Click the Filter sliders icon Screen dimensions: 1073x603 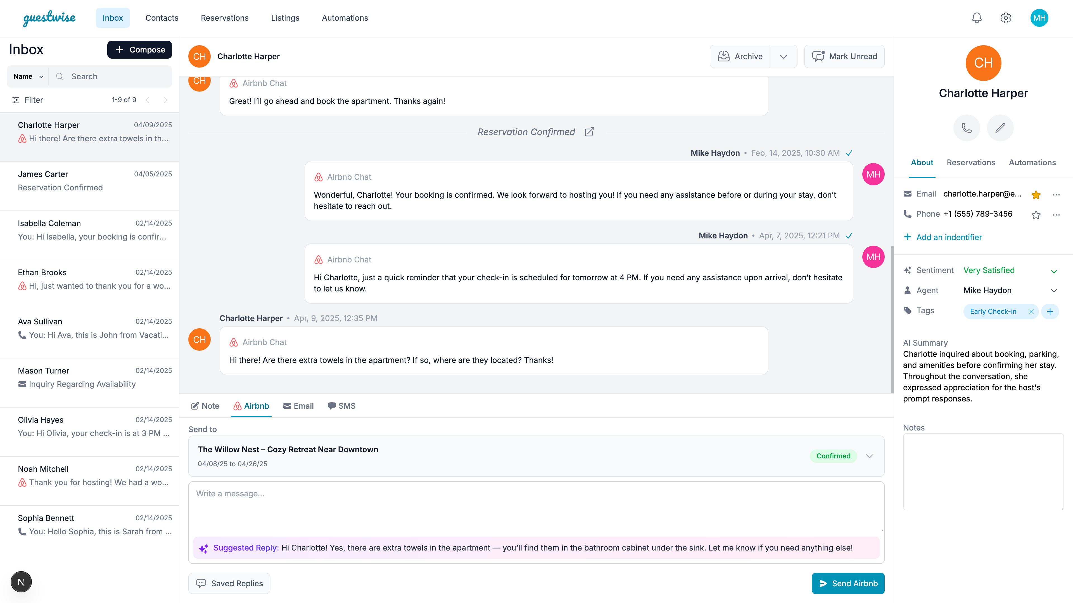click(x=16, y=100)
